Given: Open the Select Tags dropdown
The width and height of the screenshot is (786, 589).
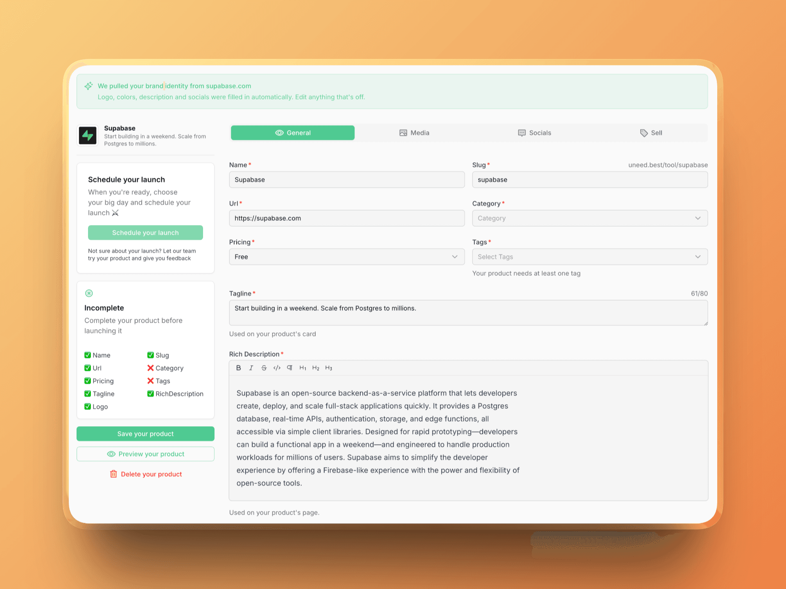Looking at the screenshot, I should 589,256.
